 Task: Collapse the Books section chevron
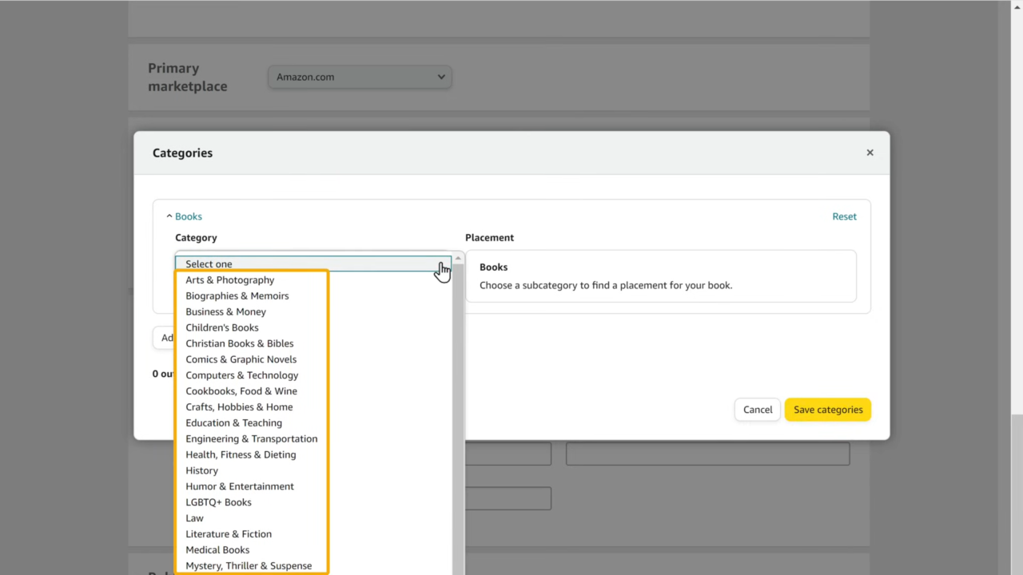169,216
